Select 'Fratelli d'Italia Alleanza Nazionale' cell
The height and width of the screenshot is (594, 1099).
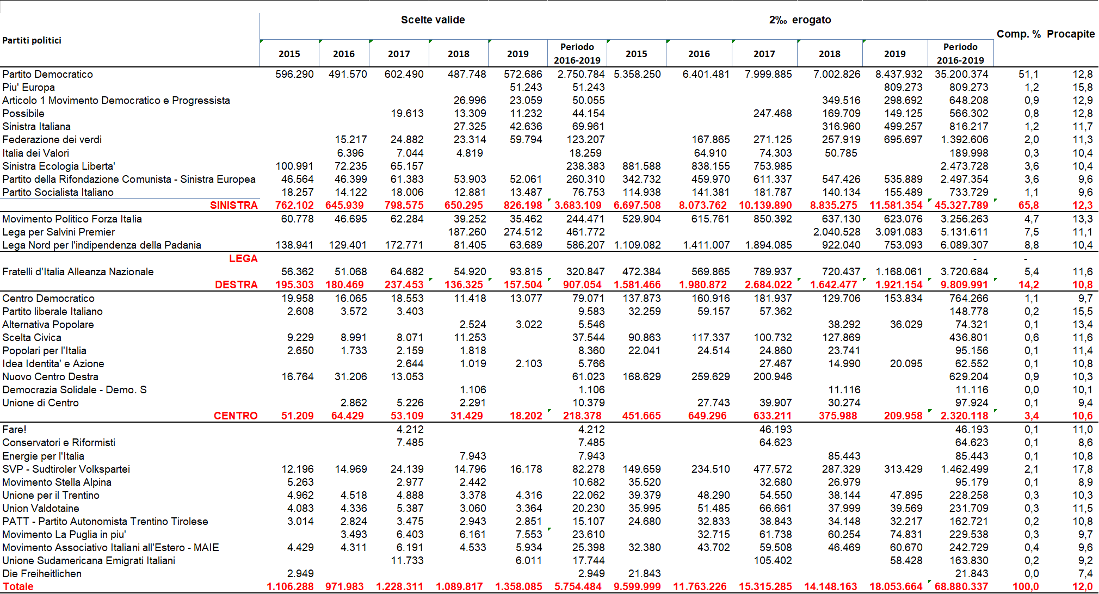[x=78, y=271]
